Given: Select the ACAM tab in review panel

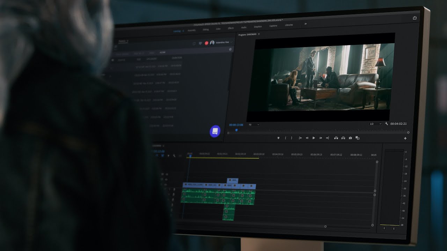Looking at the screenshot, I should (162, 53).
